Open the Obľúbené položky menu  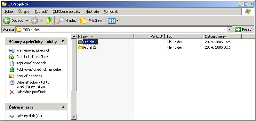coord(67,12)
